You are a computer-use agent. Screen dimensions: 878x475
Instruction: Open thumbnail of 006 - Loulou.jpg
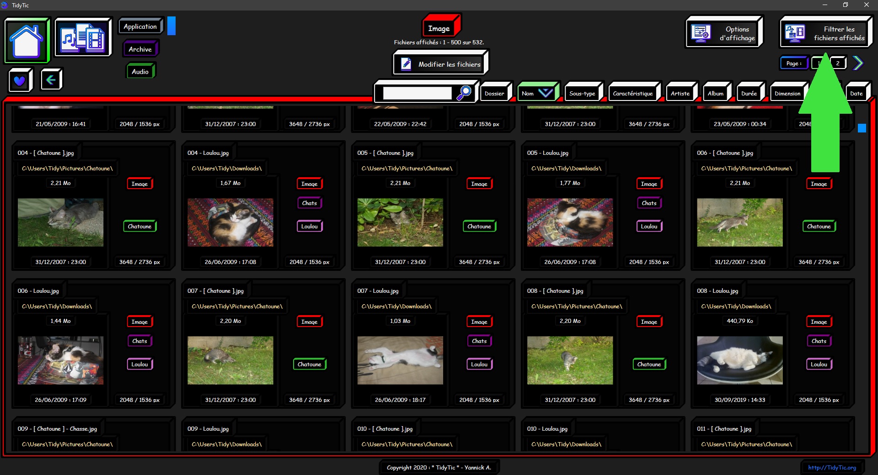(60, 360)
